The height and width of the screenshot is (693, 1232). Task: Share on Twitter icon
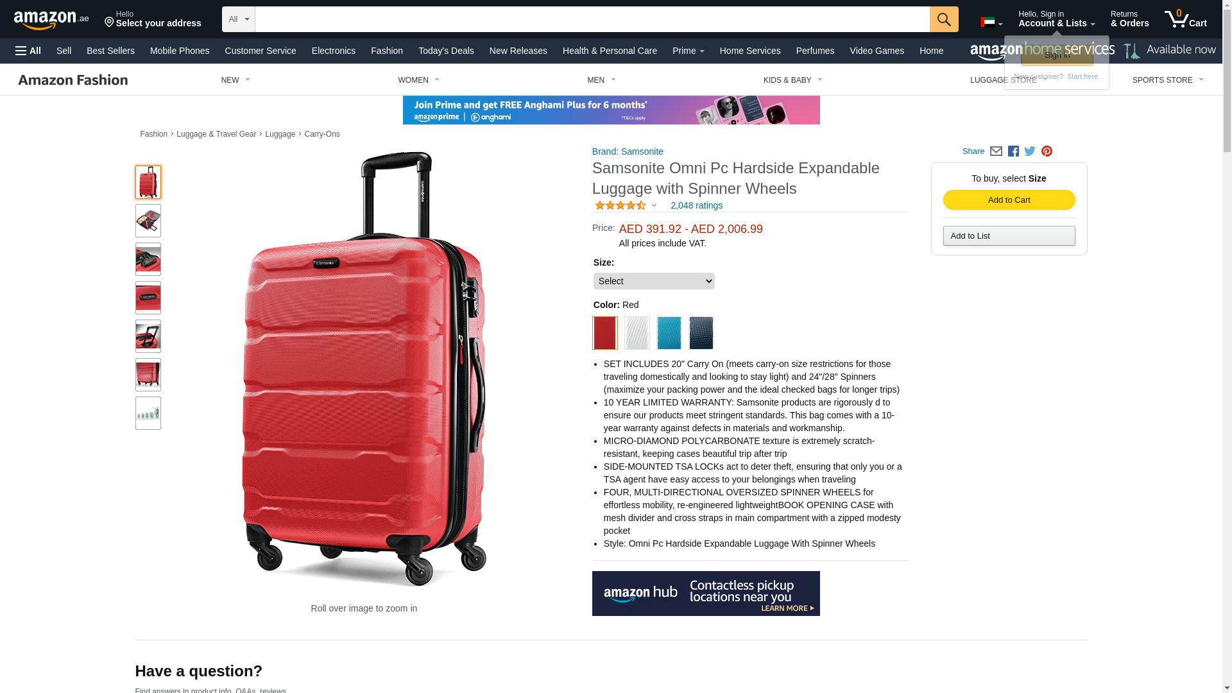[x=1030, y=151]
